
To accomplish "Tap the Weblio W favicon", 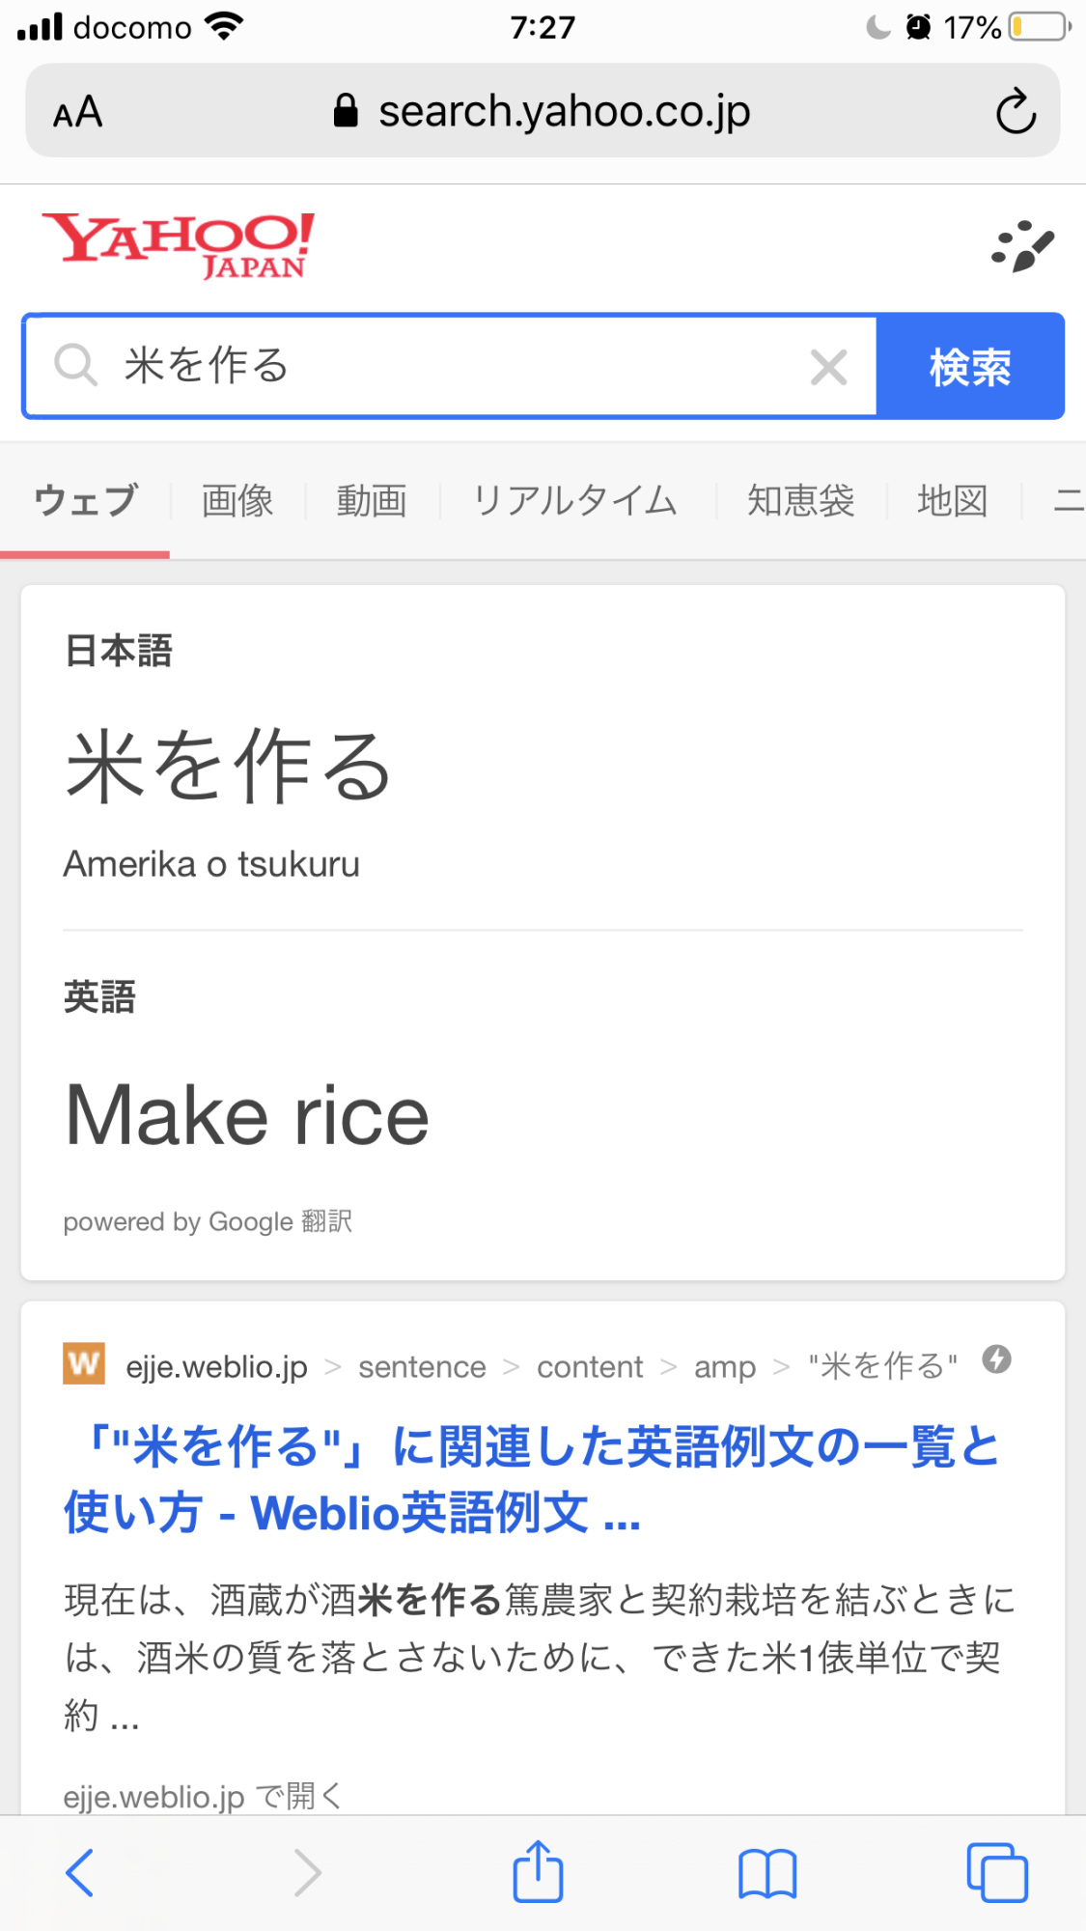I will [x=84, y=1364].
